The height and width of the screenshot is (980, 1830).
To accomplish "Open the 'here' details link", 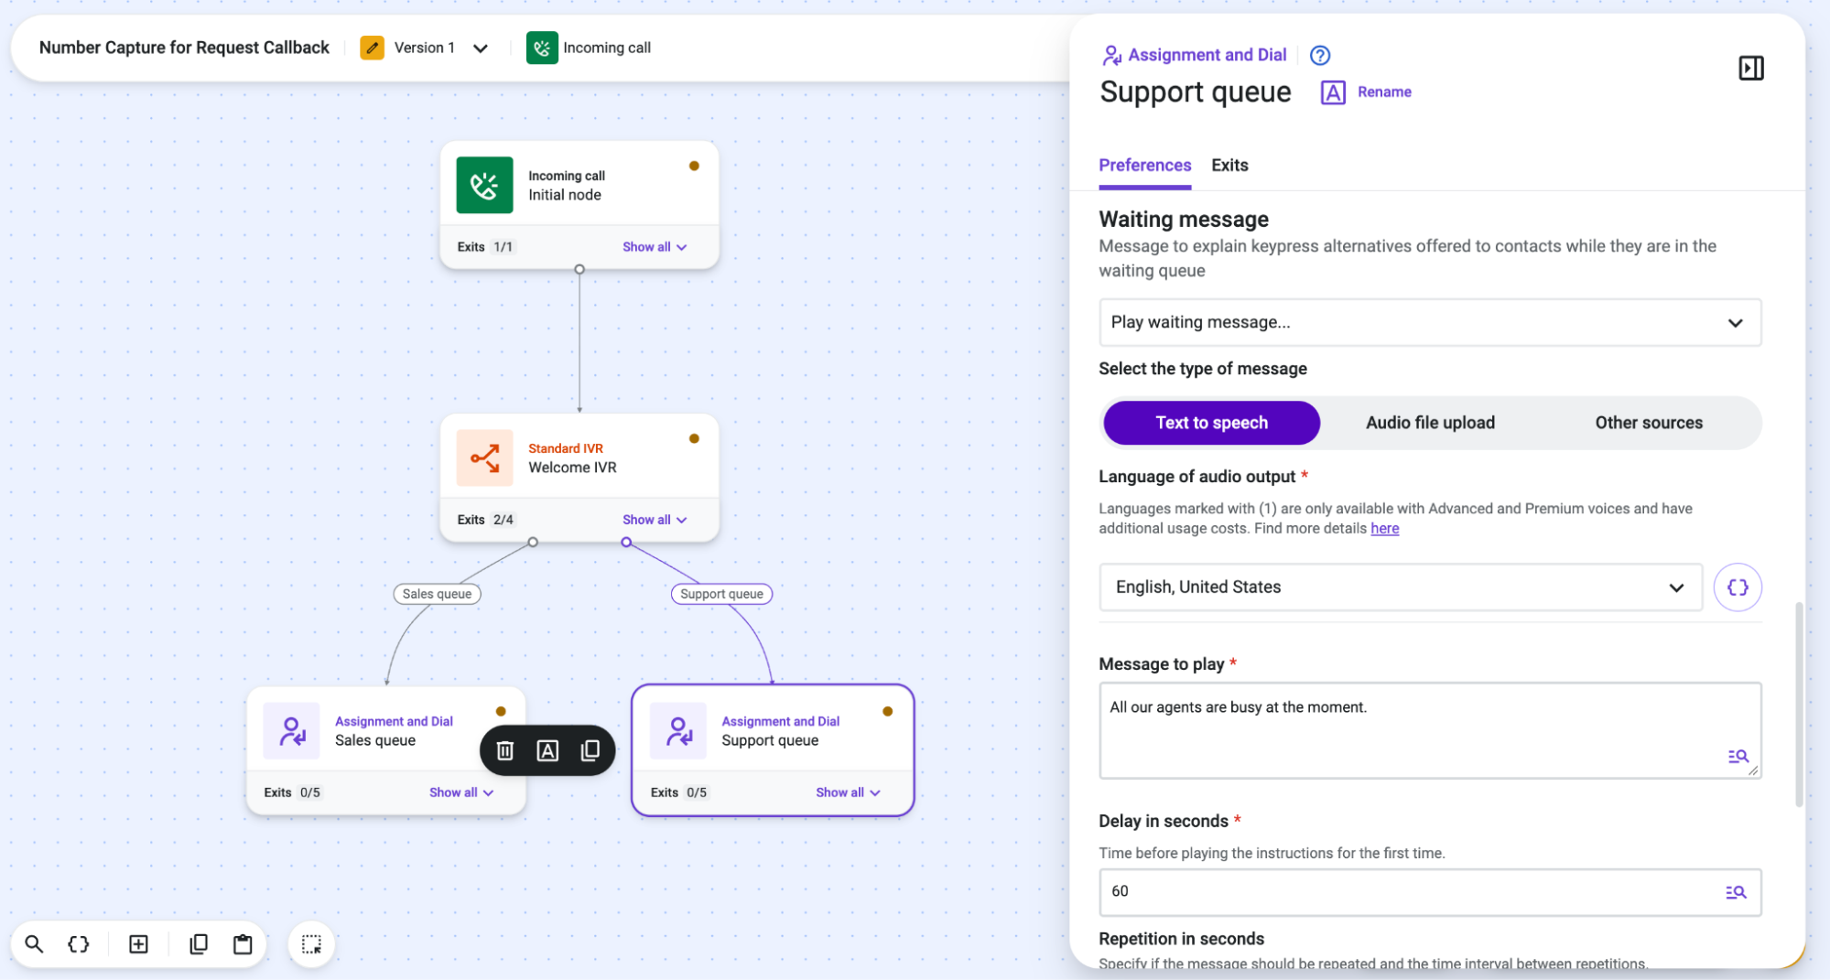I will (1384, 529).
